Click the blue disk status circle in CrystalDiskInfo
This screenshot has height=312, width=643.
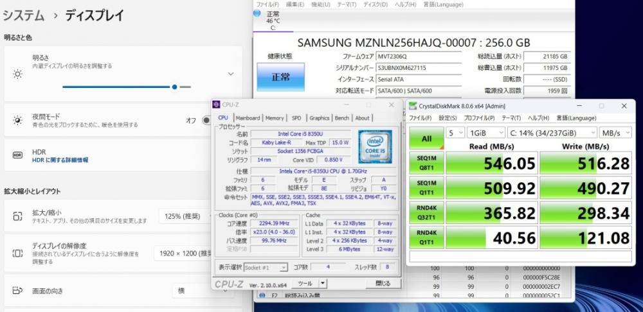[x=257, y=13]
